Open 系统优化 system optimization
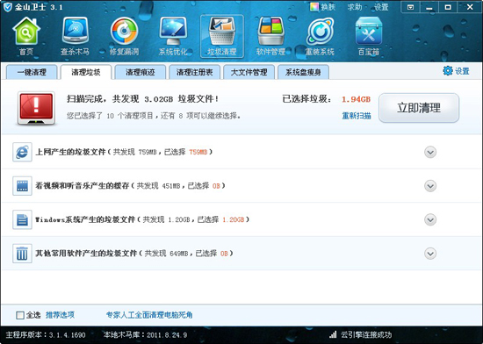 point(173,36)
